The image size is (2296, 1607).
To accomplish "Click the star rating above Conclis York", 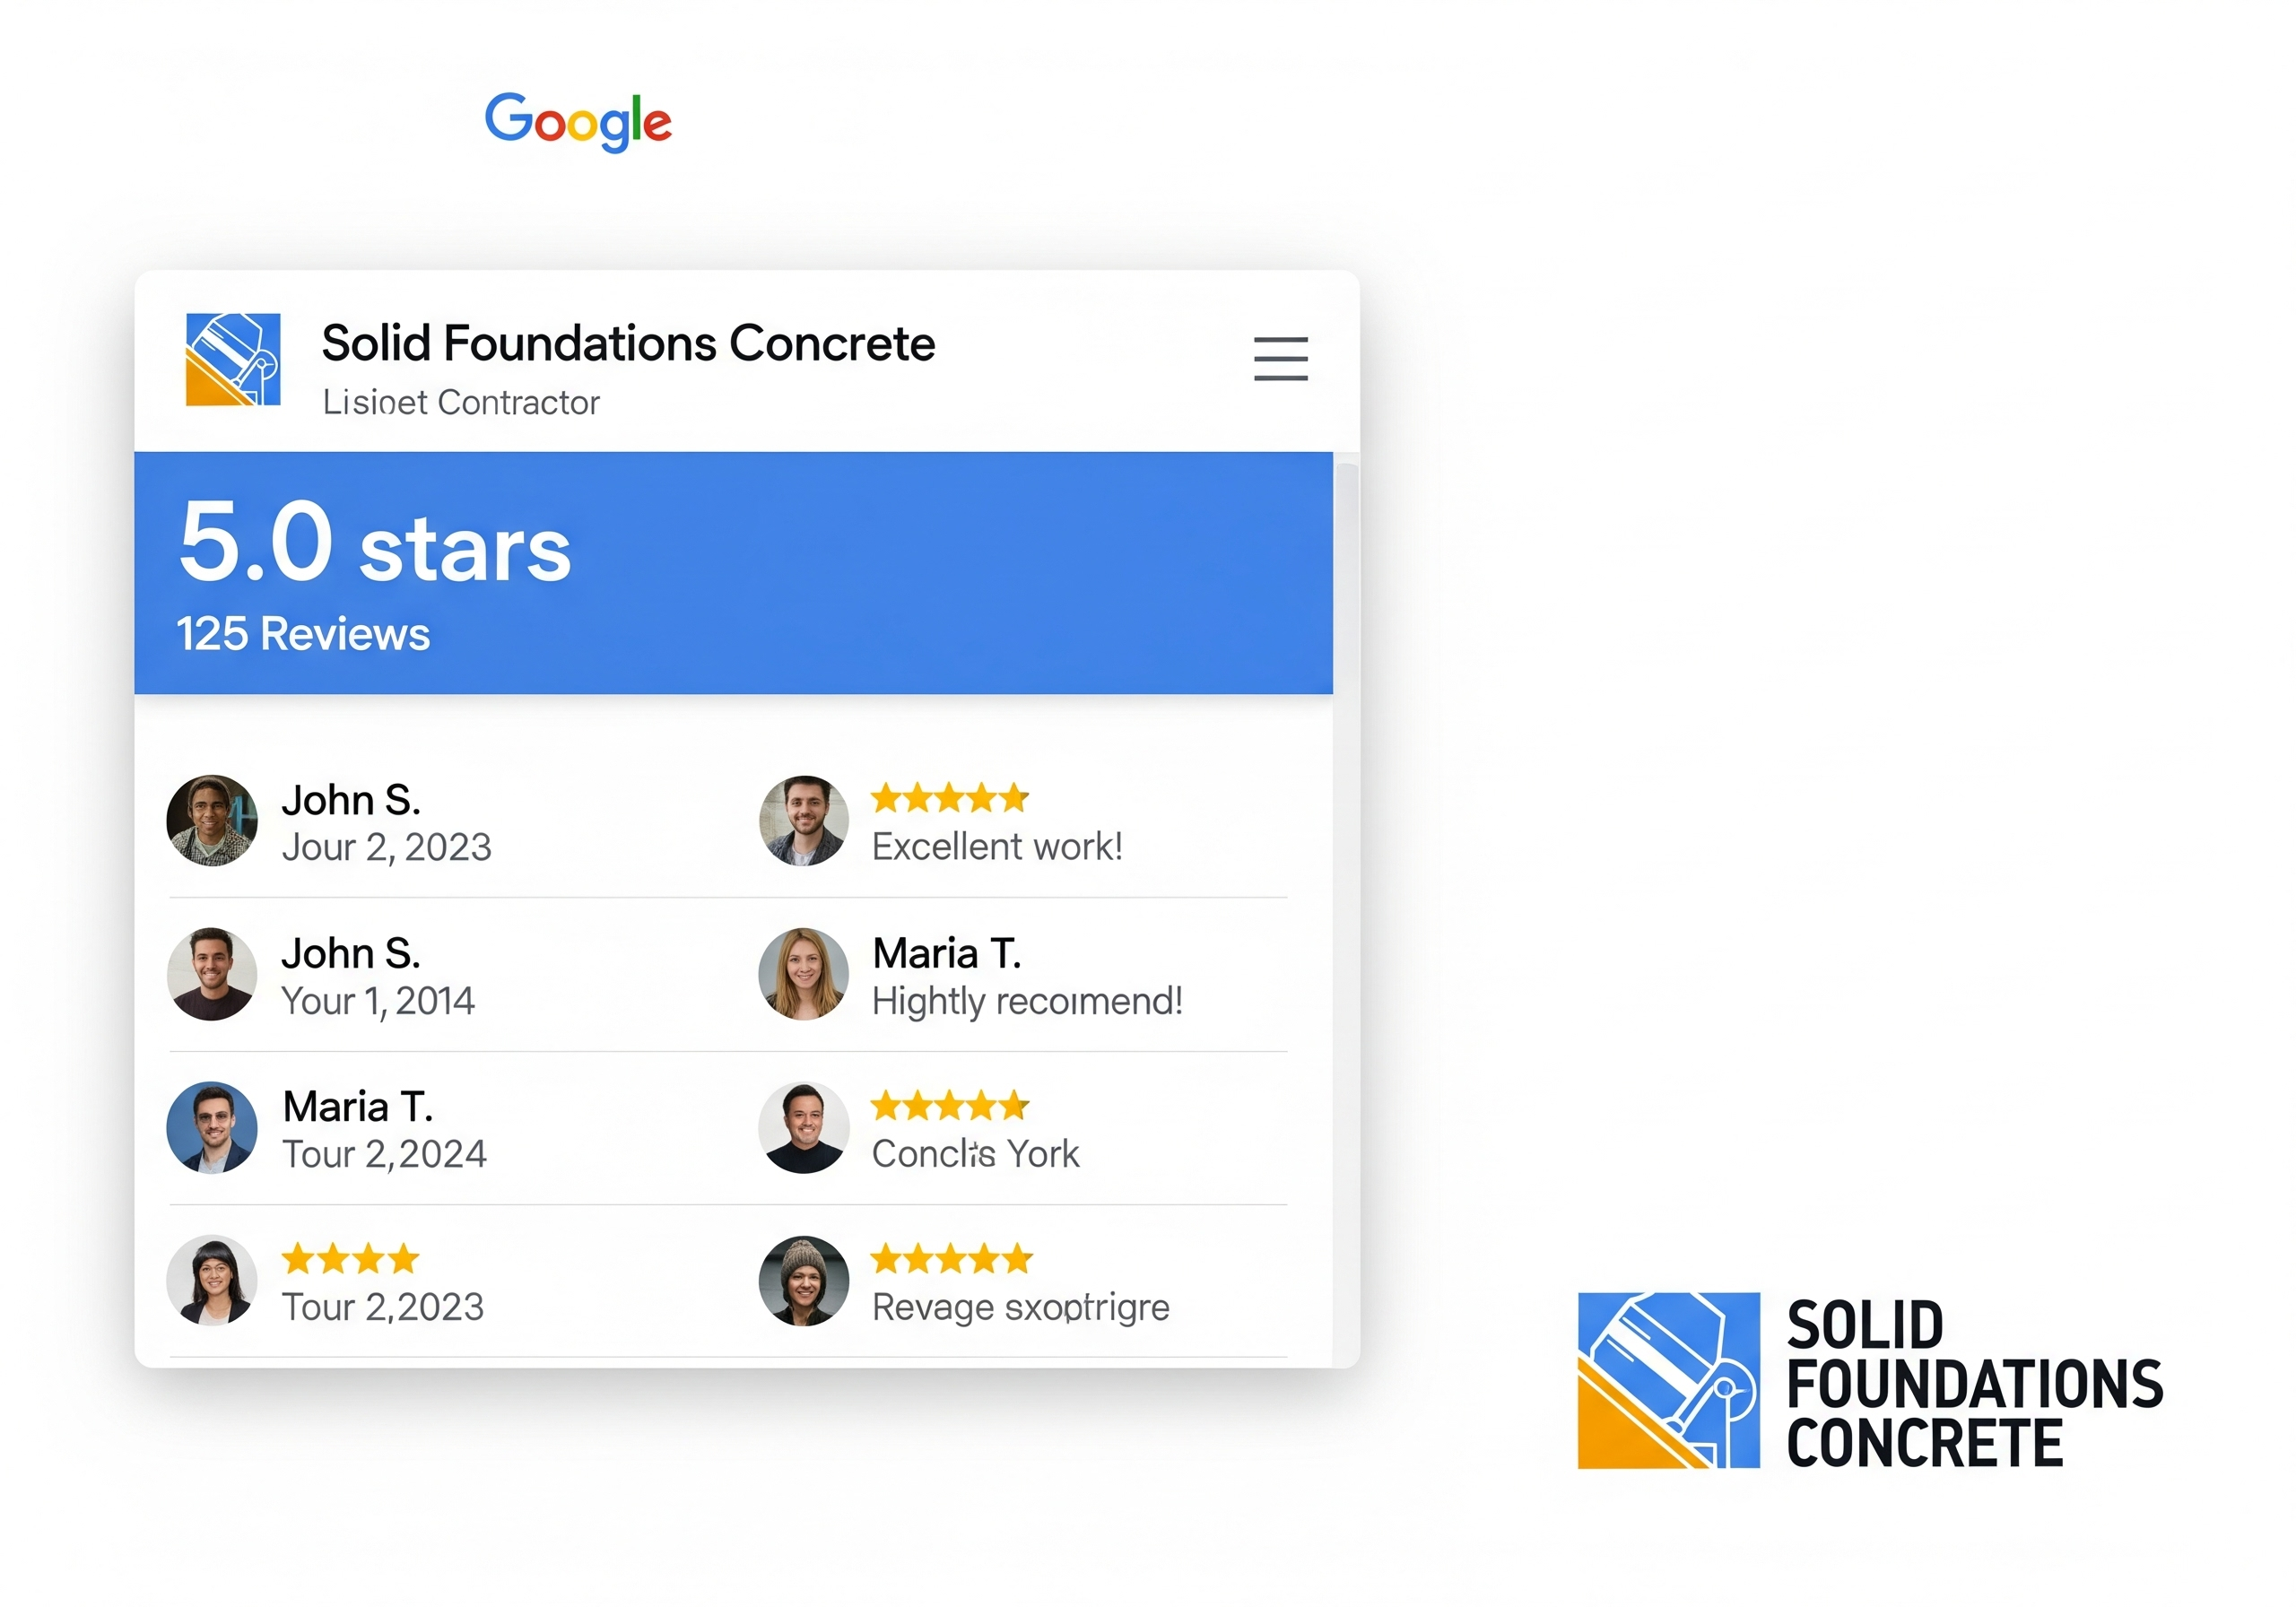I will [950, 1106].
